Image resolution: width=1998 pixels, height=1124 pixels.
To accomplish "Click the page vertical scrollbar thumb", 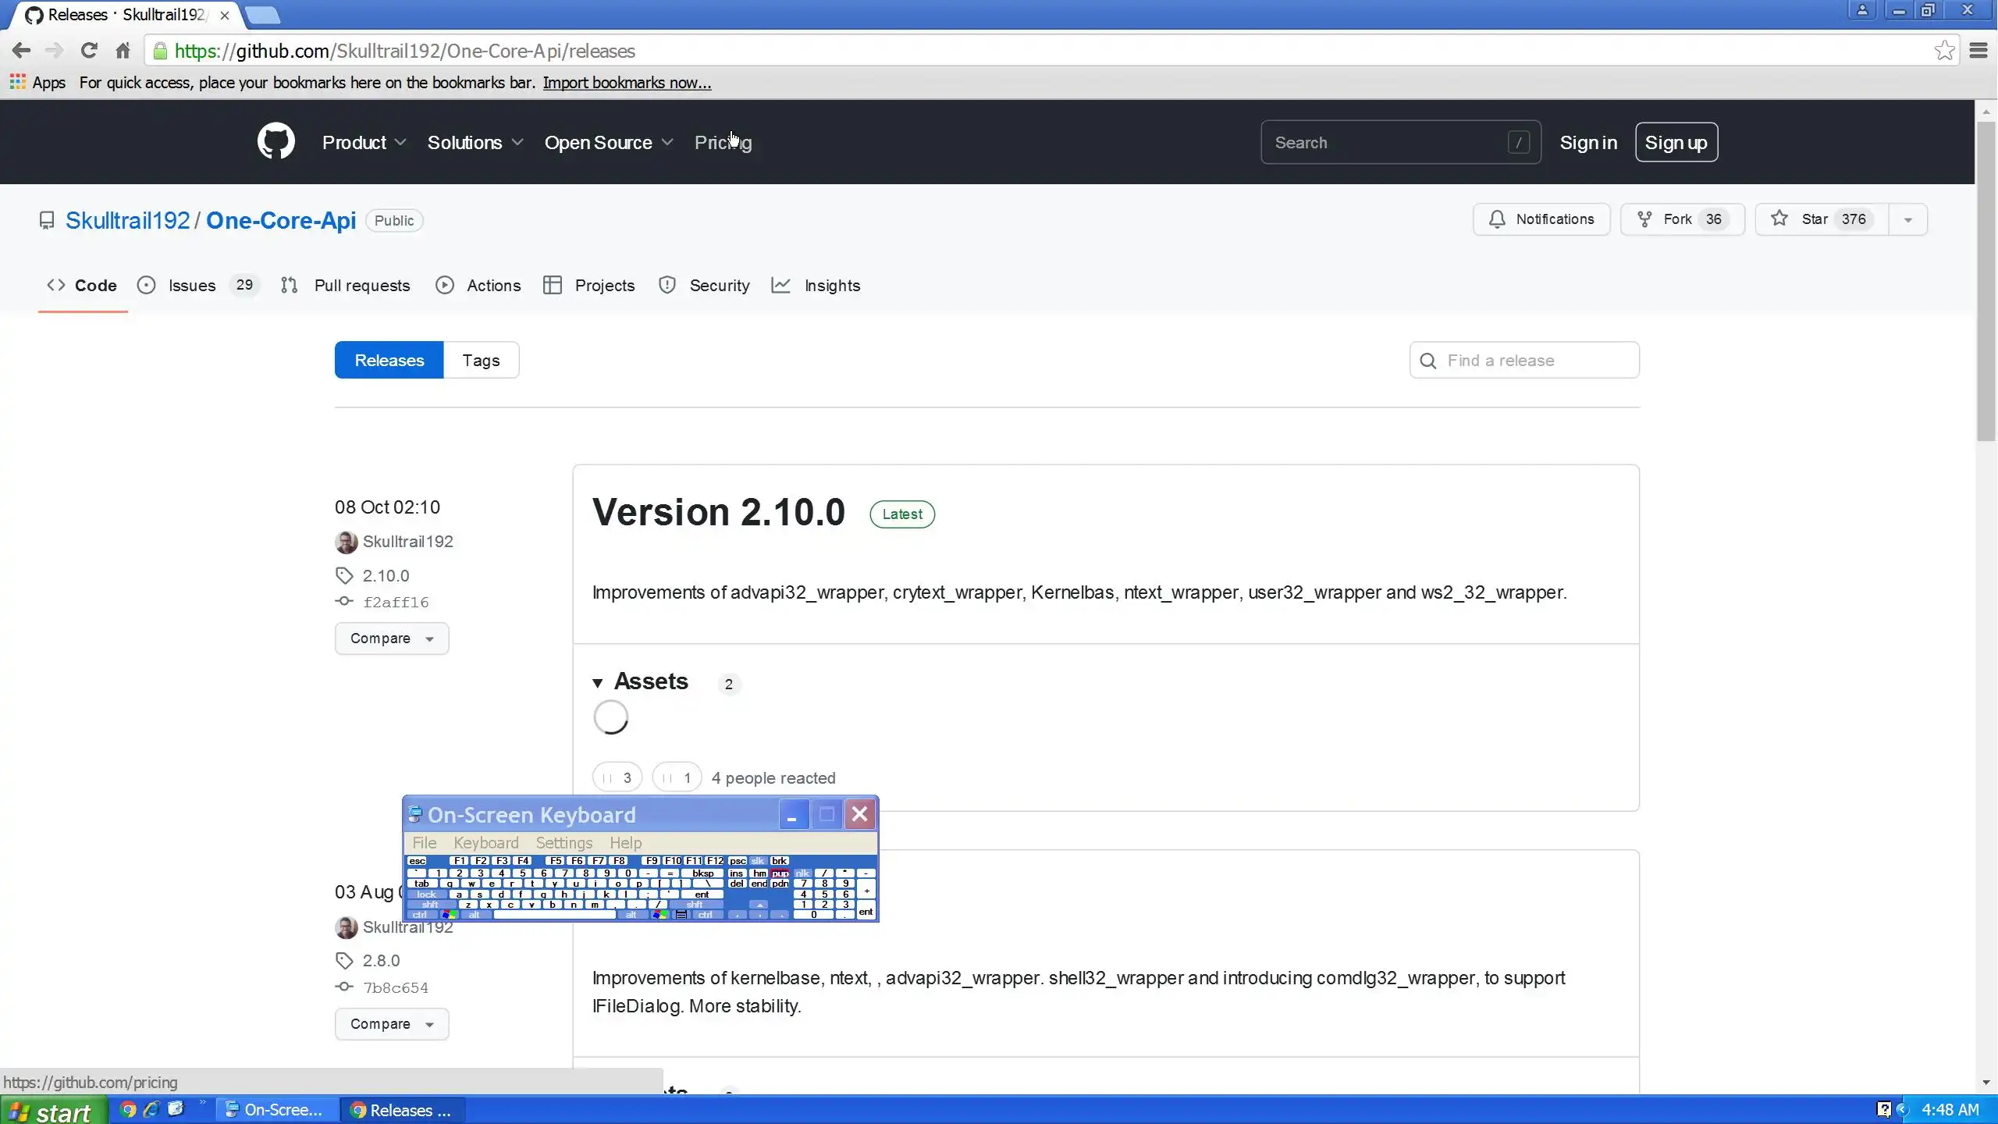I will click(x=1986, y=281).
